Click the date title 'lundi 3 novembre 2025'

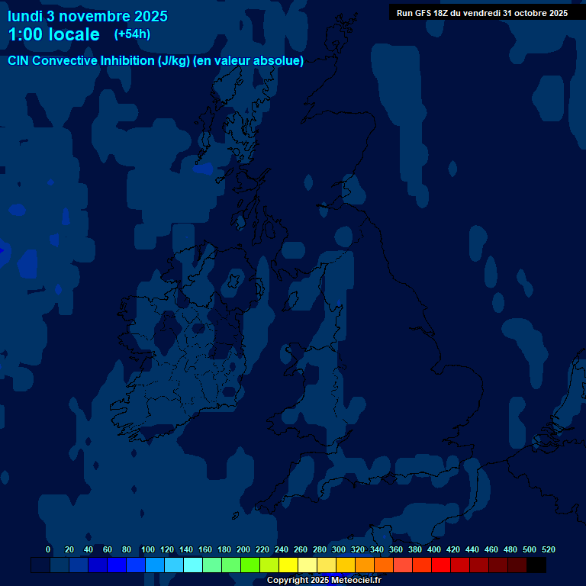click(x=88, y=16)
